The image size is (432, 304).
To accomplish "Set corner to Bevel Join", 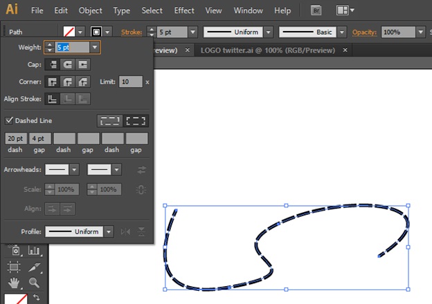I will pyautogui.click(x=83, y=82).
